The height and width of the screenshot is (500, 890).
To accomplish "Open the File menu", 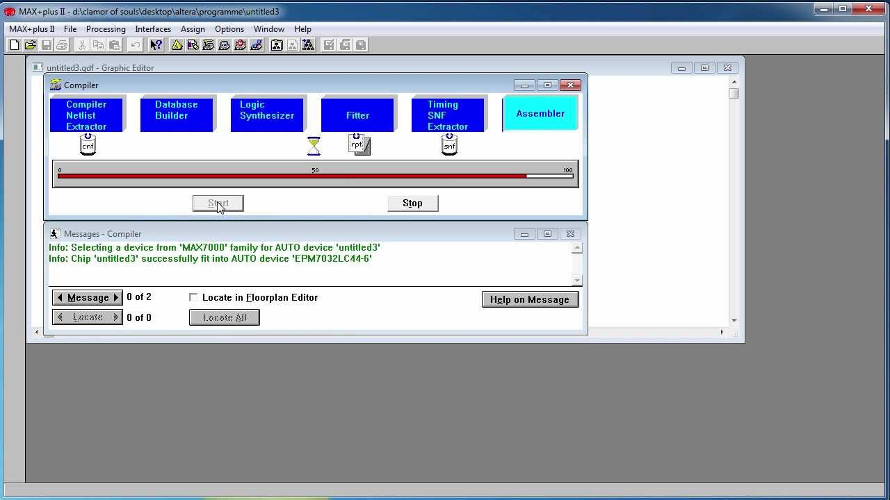I will tap(70, 29).
